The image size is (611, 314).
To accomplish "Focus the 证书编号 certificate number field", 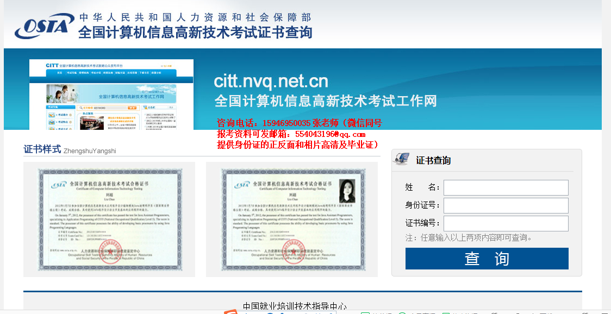I will [x=506, y=224].
